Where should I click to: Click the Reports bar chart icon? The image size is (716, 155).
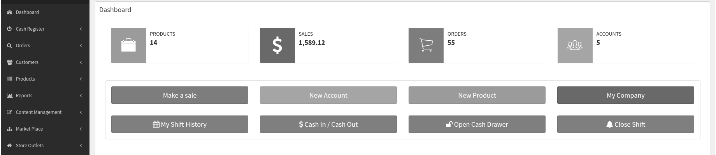click(10, 96)
